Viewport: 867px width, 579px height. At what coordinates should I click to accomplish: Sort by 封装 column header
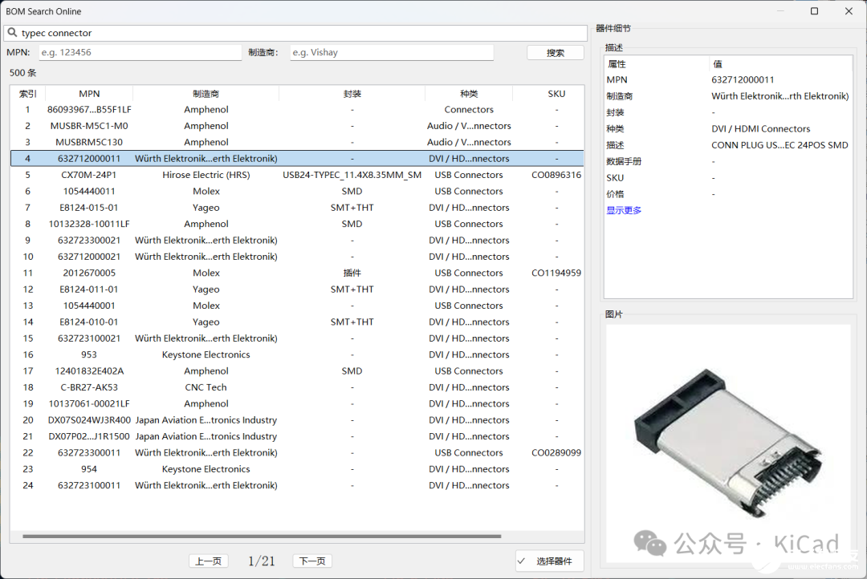pyautogui.click(x=352, y=93)
